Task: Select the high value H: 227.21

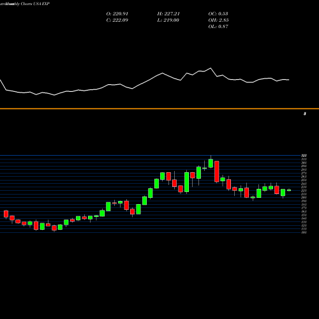Action: [168, 14]
